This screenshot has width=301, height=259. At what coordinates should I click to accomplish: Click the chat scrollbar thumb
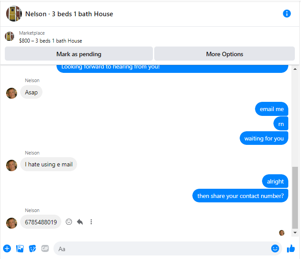[x=295, y=198]
